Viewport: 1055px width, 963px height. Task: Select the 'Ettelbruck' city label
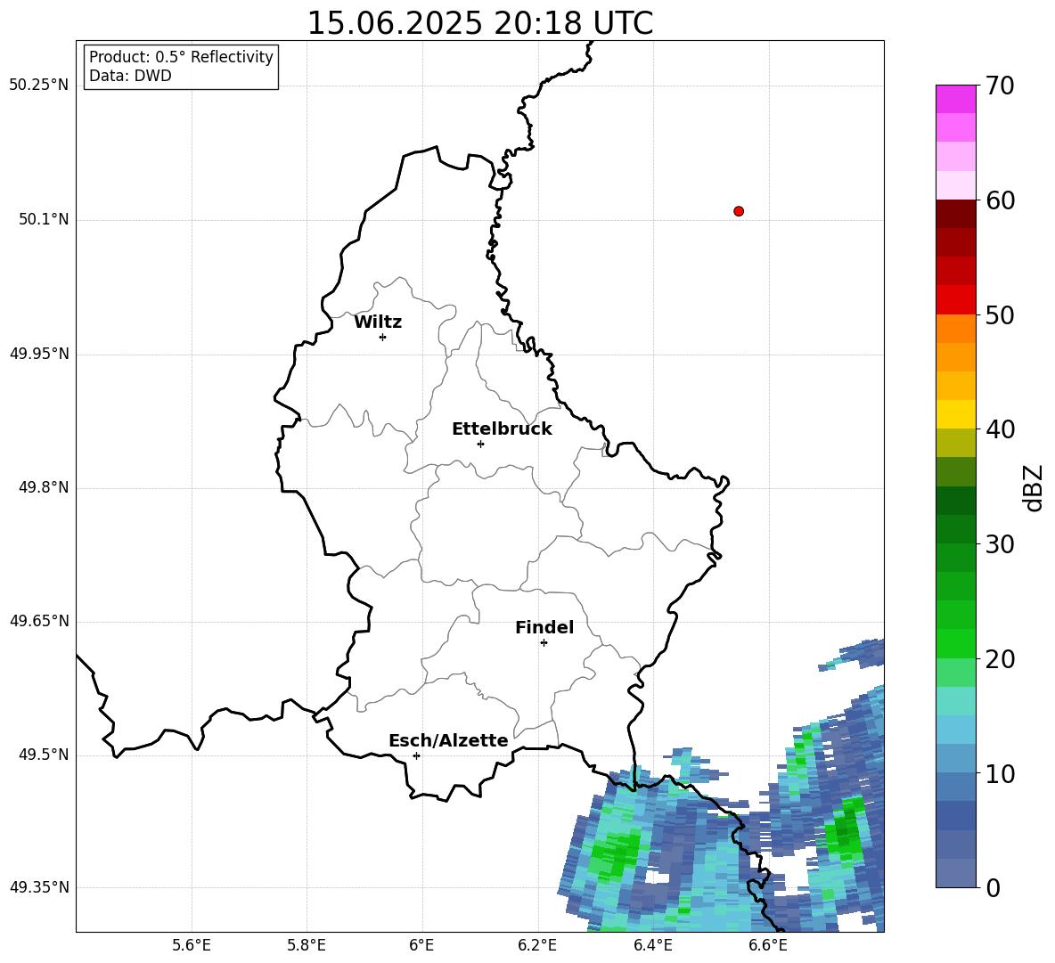pos(502,429)
